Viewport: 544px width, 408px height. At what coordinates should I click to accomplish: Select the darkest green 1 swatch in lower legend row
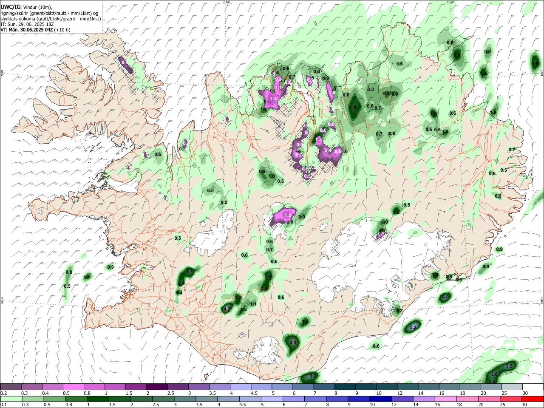98,399
